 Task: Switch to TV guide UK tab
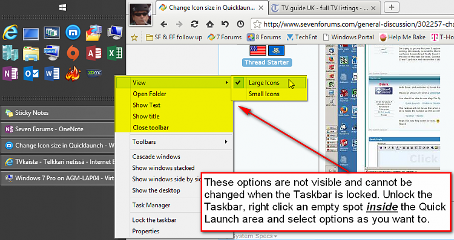324,8
